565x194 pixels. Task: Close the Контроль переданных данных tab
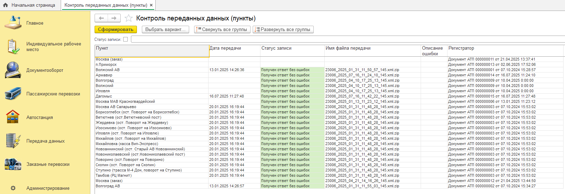[x=151, y=5]
